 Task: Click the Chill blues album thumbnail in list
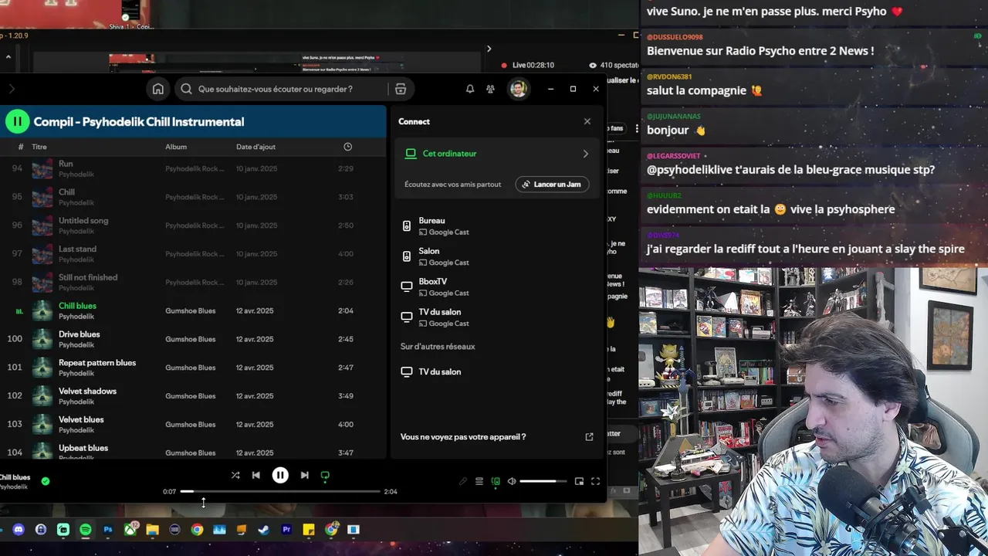click(42, 310)
